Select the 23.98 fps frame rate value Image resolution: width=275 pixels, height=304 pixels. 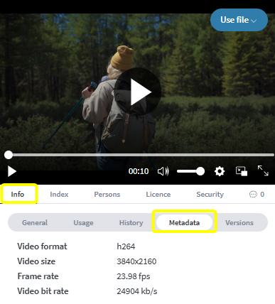[x=134, y=276]
